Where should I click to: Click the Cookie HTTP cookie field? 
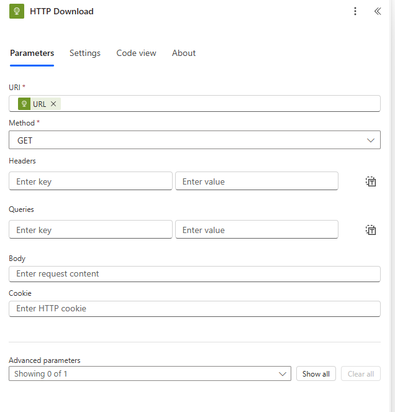coord(194,309)
